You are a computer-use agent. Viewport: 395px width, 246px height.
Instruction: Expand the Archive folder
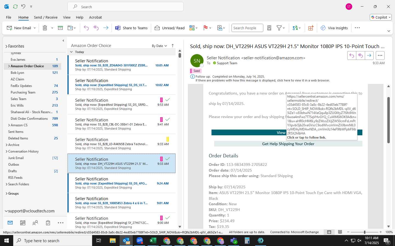coord(7,145)
